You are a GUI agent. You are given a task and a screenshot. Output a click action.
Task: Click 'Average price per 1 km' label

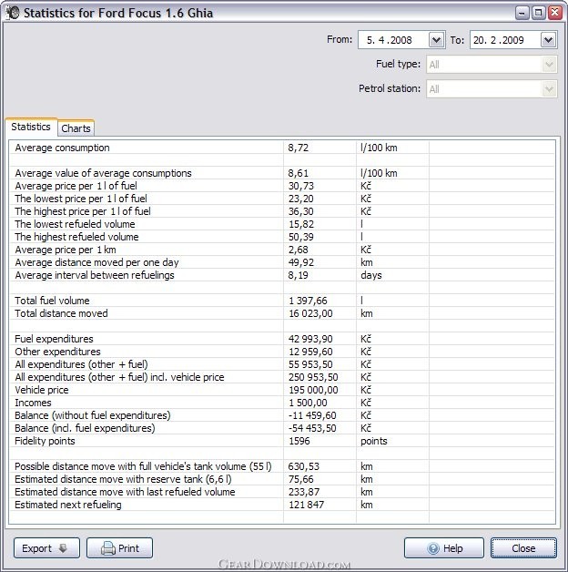[x=66, y=250]
